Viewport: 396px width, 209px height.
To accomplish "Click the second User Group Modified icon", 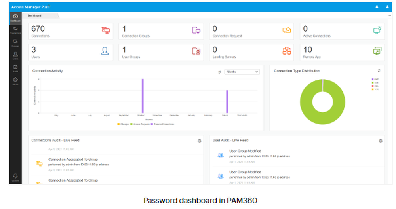I will click(x=221, y=176).
